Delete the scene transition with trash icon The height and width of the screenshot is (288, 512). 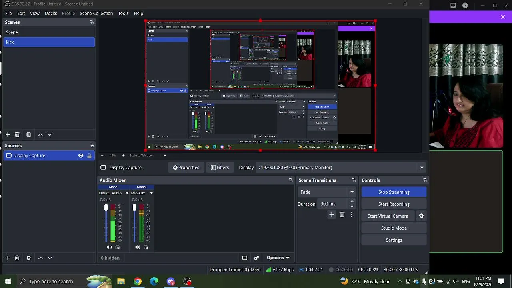click(342, 215)
